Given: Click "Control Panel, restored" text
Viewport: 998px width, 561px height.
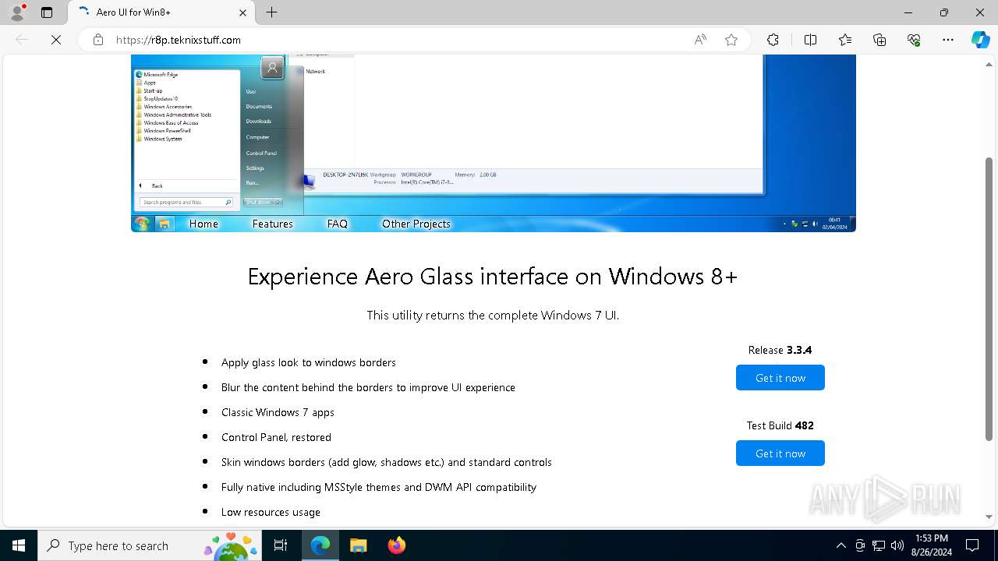Looking at the screenshot, I should coord(276,437).
